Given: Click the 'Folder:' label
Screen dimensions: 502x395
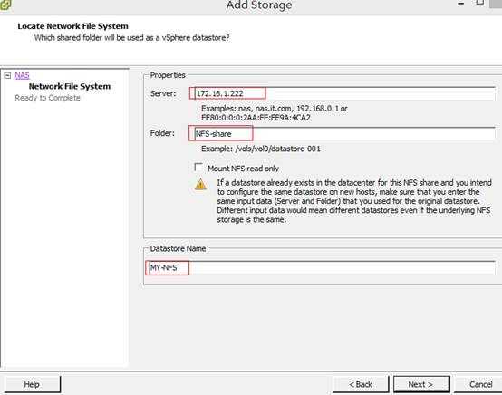Looking at the screenshot, I should 162,133.
